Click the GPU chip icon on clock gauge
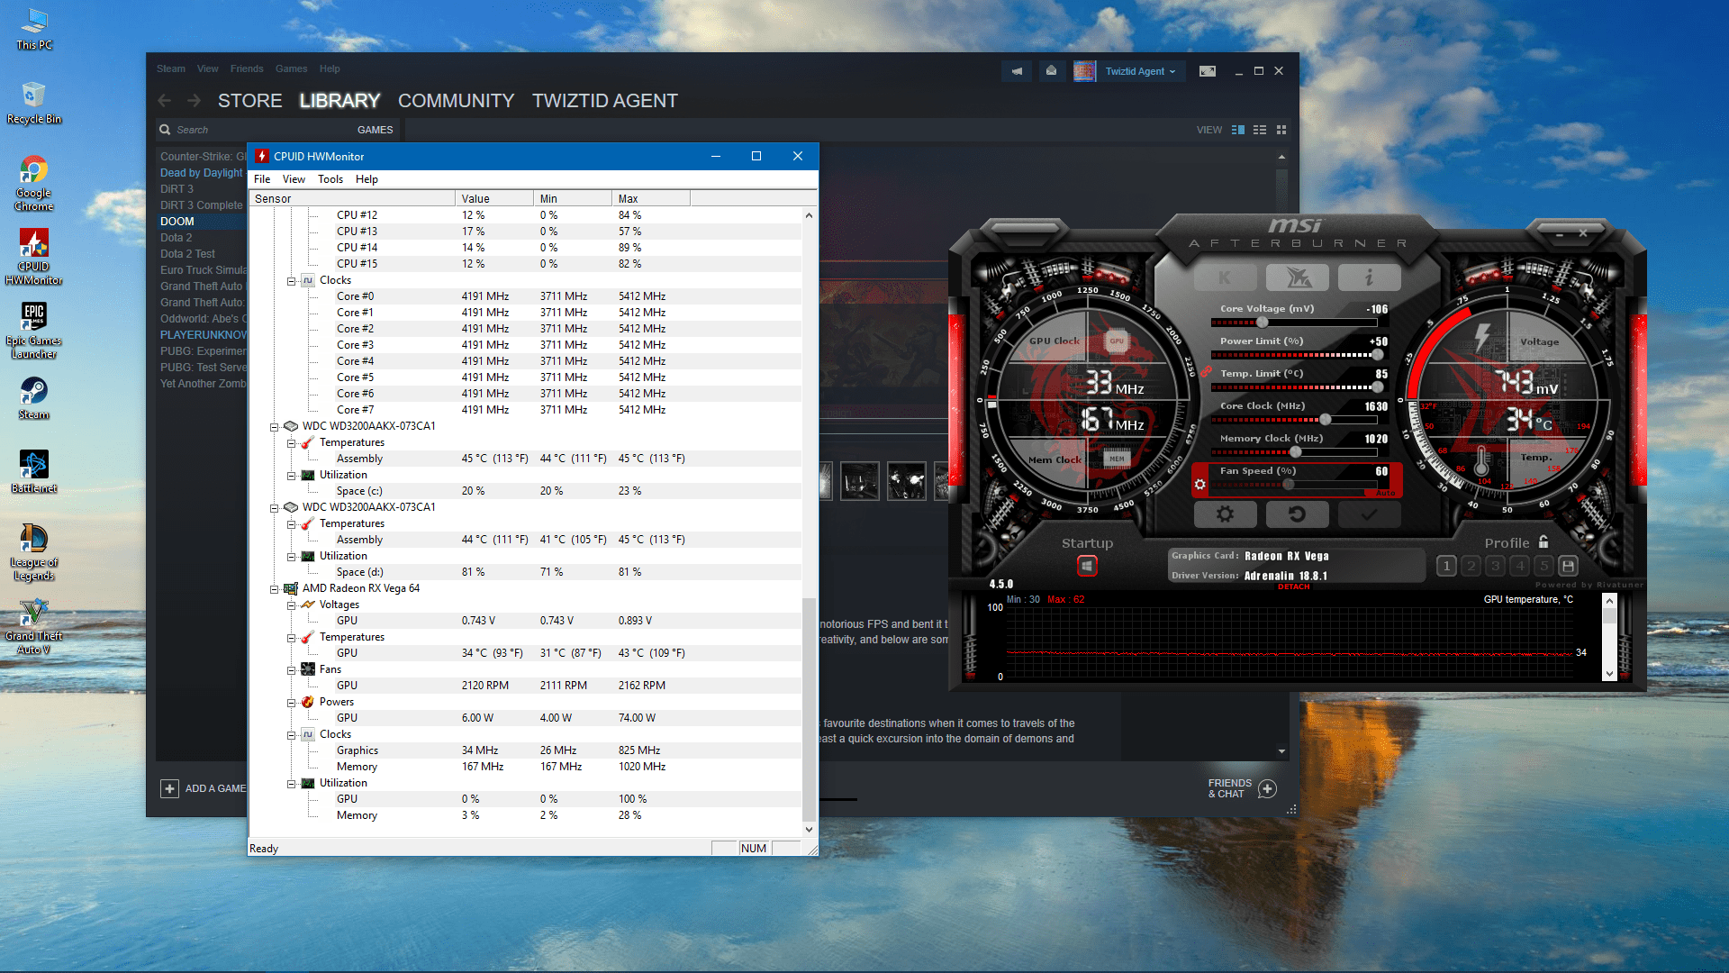 click(x=1117, y=341)
